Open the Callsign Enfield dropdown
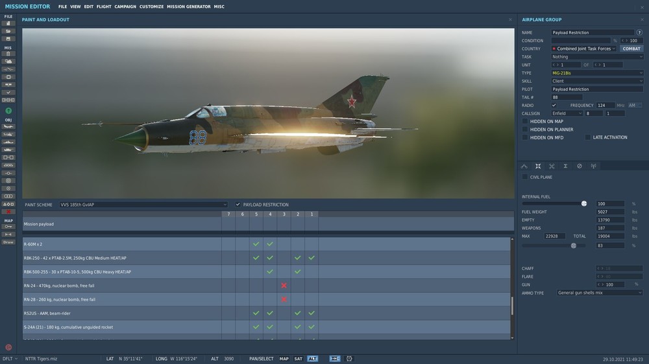This screenshot has width=649, height=364. (567, 113)
